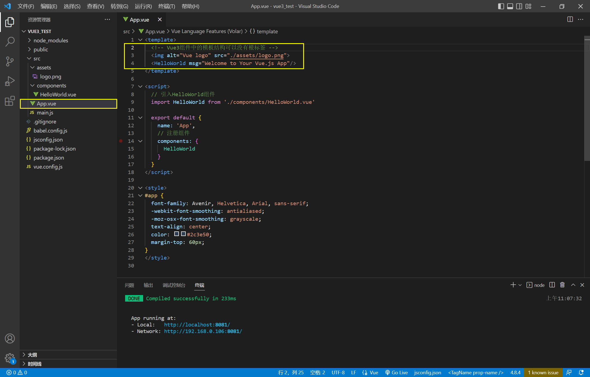Fold the script block at line 7

pyautogui.click(x=140, y=87)
